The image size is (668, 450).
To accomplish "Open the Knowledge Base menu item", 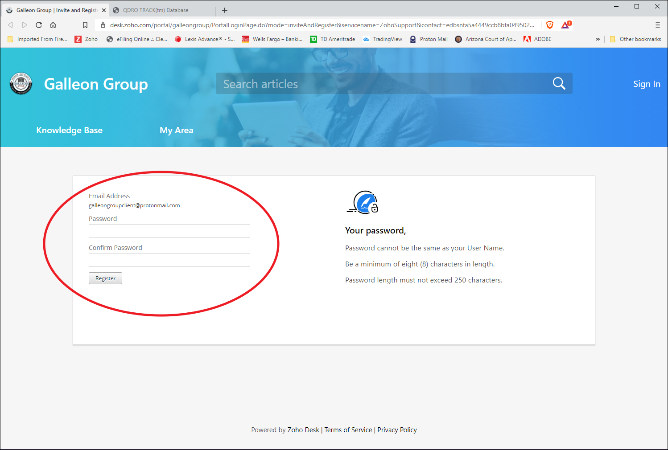I will [69, 130].
